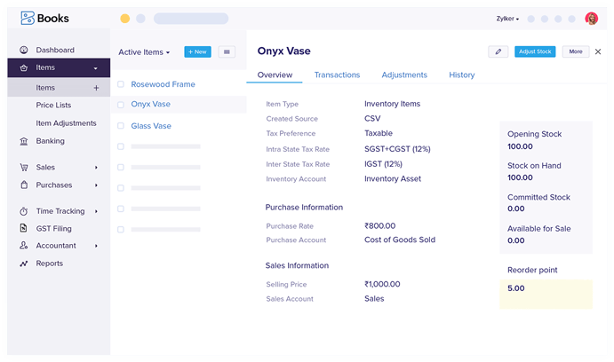Open the list view menu icon

tap(227, 51)
